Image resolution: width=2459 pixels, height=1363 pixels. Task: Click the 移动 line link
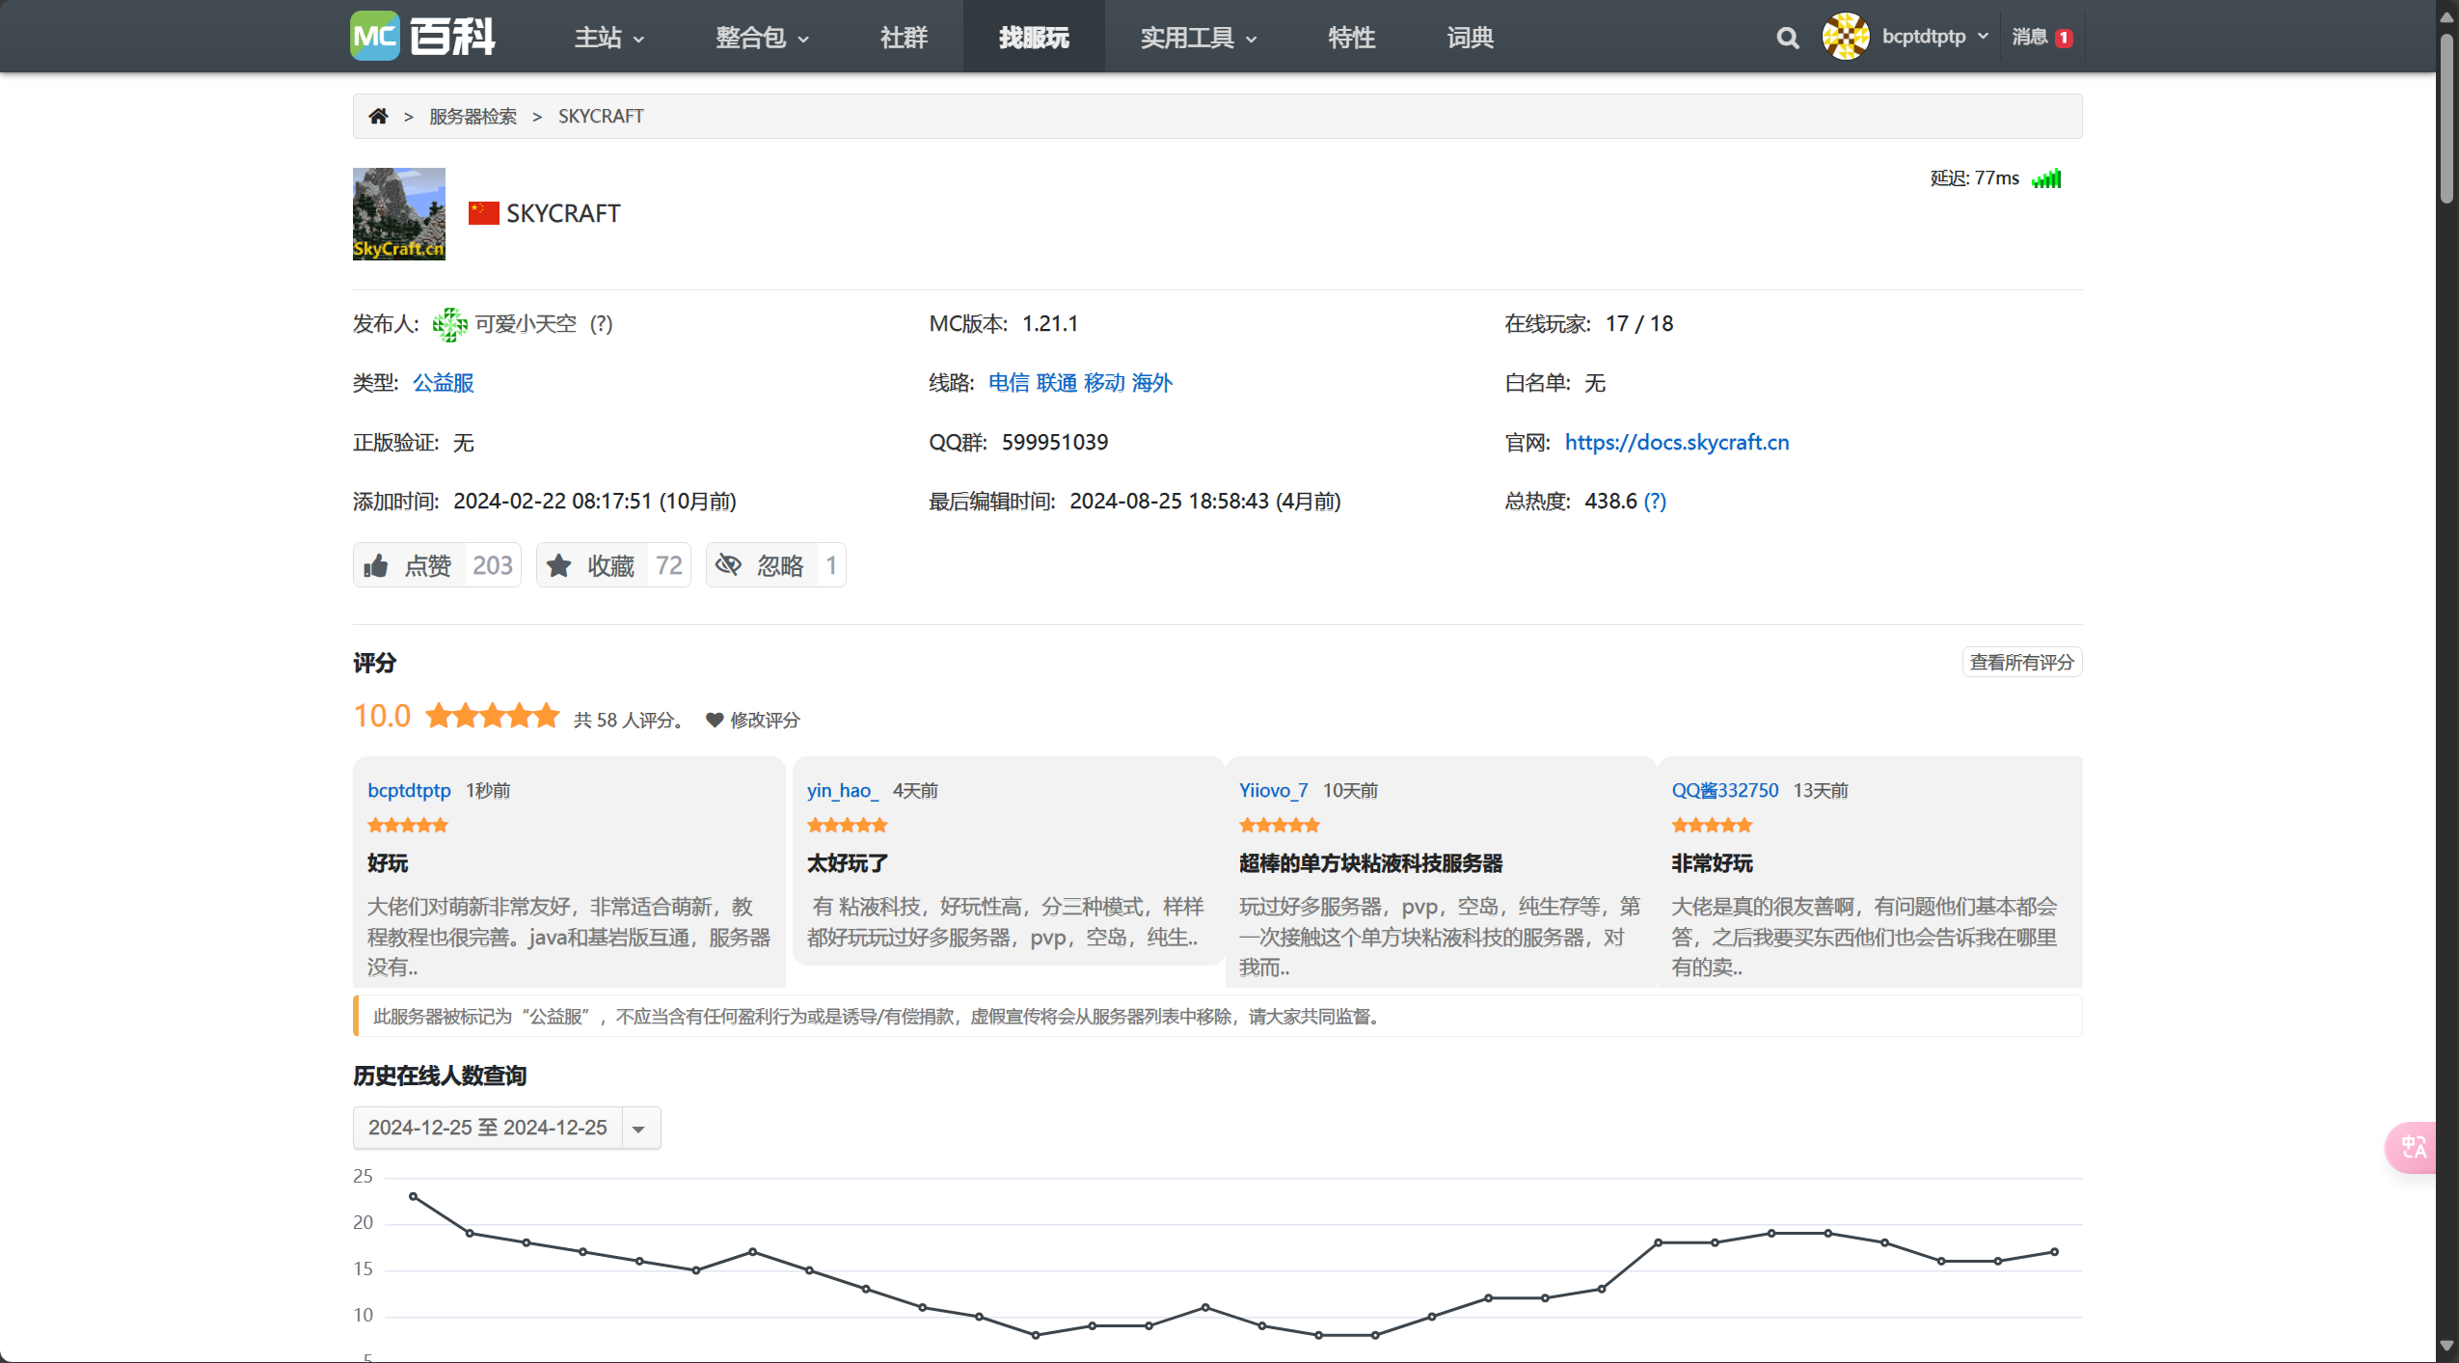pos(1104,383)
